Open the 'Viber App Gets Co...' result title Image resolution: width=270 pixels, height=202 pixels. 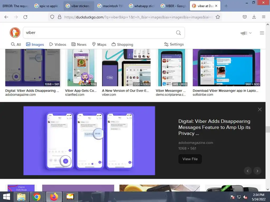point(81,90)
